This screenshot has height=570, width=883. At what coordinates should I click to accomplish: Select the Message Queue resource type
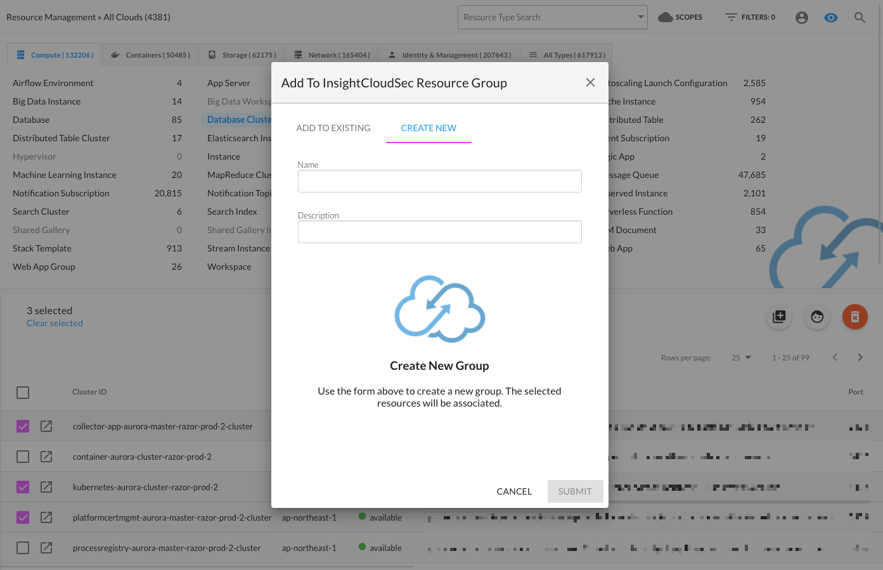pos(633,175)
